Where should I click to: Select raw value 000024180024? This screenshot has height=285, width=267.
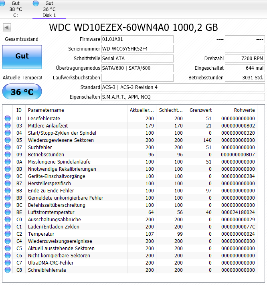coord(238,212)
